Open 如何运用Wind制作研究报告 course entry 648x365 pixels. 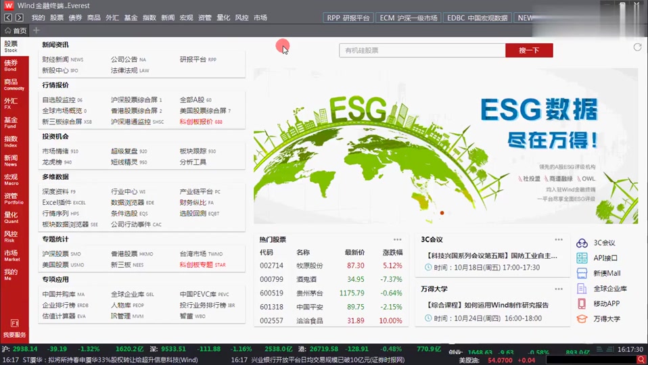pyautogui.click(x=487, y=305)
